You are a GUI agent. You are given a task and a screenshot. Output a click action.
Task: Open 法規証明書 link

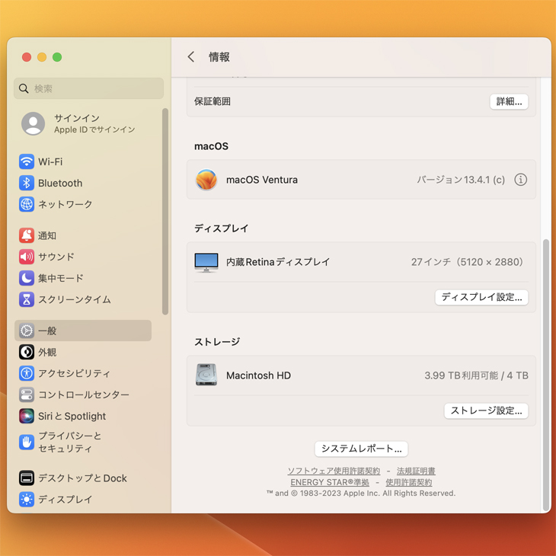[416, 471]
